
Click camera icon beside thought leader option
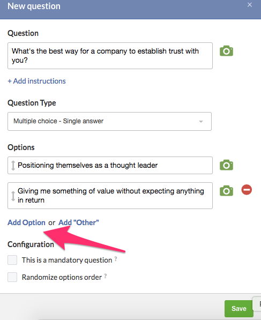[226, 165]
